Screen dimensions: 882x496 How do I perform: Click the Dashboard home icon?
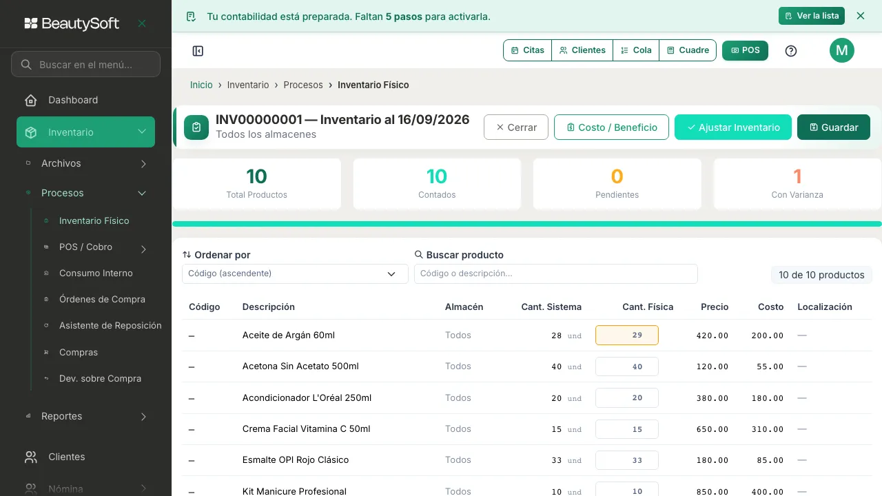(x=31, y=100)
